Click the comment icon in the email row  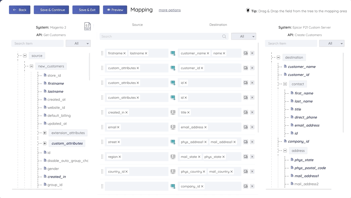(246, 127)
